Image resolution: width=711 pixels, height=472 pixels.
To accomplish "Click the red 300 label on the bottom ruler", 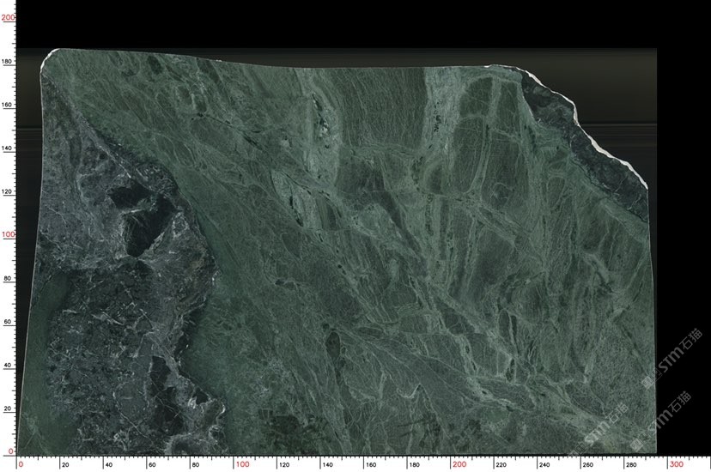I will (675, 464).
